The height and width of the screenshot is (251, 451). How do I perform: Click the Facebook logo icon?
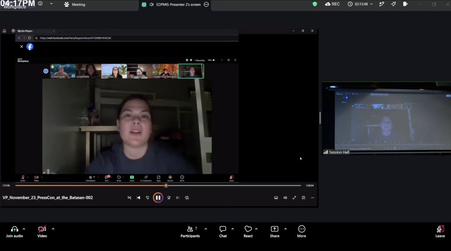tap(30, 47)
